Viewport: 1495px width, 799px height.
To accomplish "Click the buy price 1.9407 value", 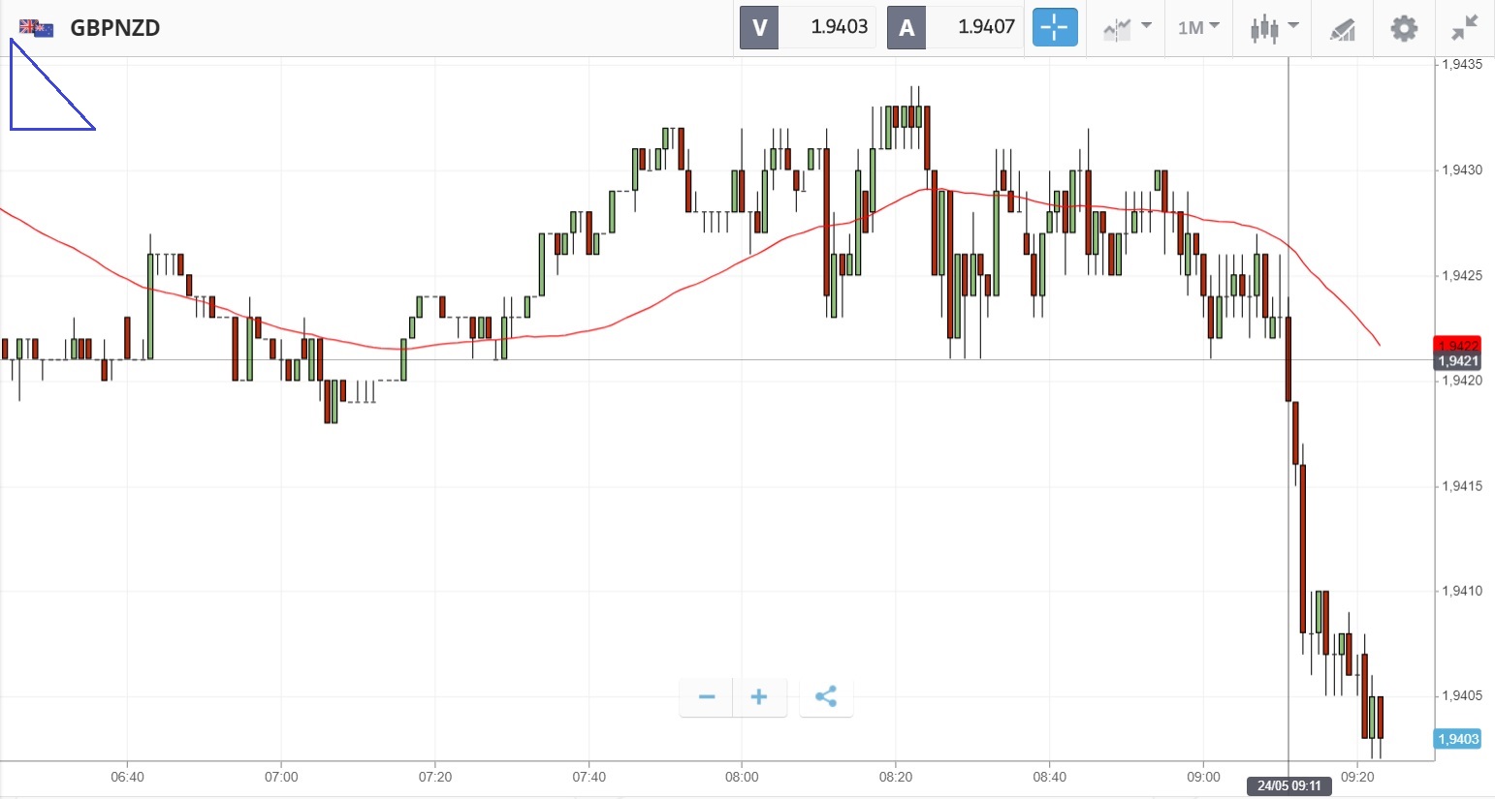I will (986, 28).
